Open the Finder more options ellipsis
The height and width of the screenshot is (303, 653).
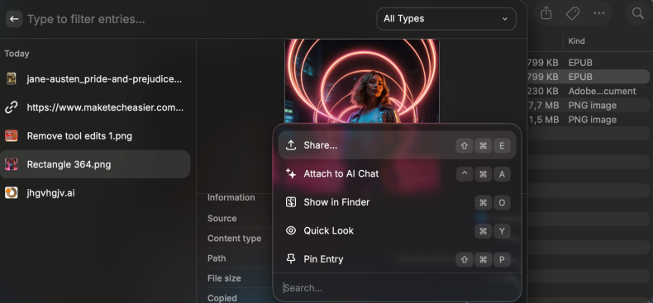click(x=599, y=13)
